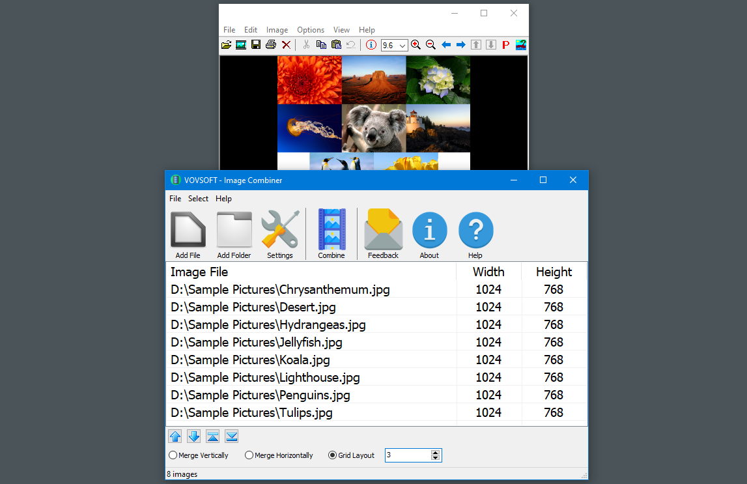Sort by the Height column header
747x484 pixels.
coord(554,272)
